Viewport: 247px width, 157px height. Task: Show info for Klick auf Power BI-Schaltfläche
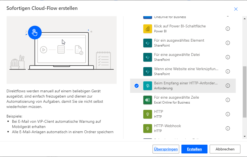pyautogui.click(x=228, y=29)
